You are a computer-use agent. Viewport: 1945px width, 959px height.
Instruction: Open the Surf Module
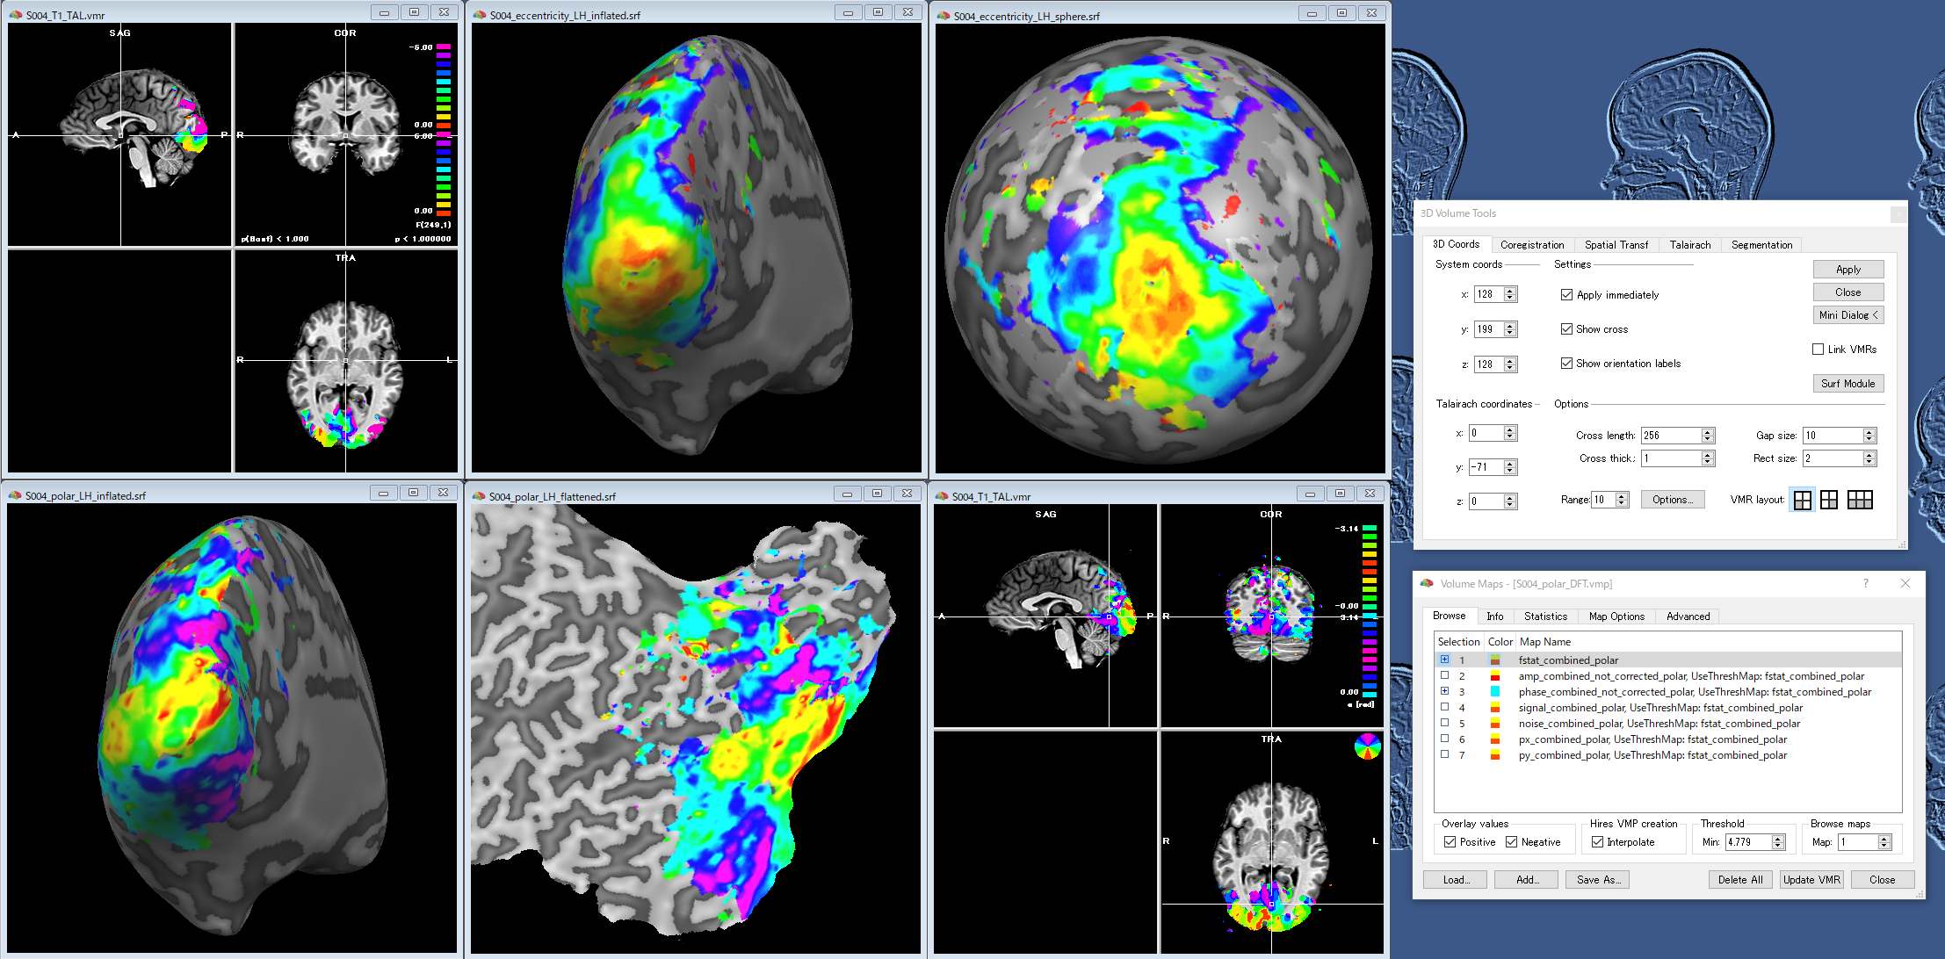(1848, 384)
